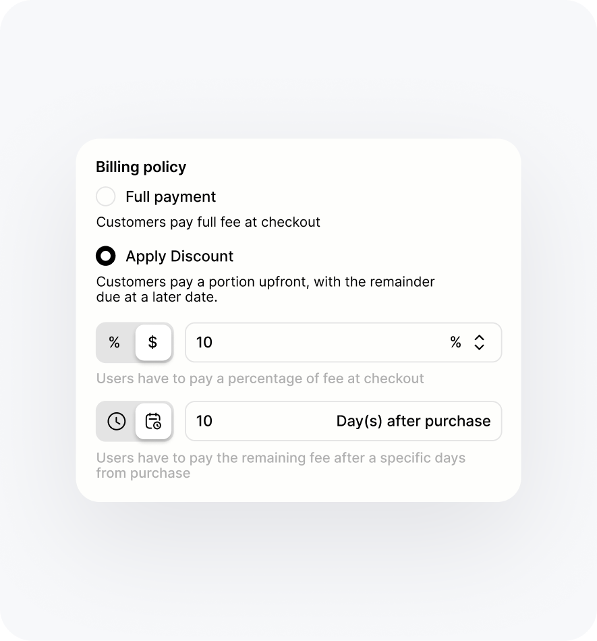Screen dimensions: 597x641
Task: Decrease percentage with the down chevron
Action: pos(479,347)
